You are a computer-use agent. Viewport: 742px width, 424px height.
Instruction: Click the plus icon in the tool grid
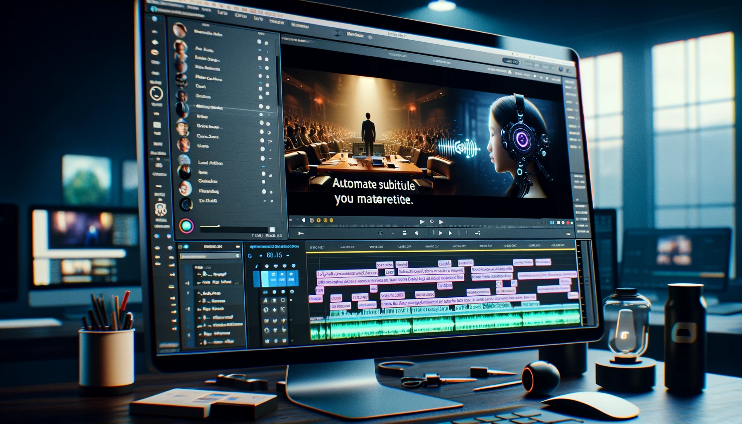275,310
